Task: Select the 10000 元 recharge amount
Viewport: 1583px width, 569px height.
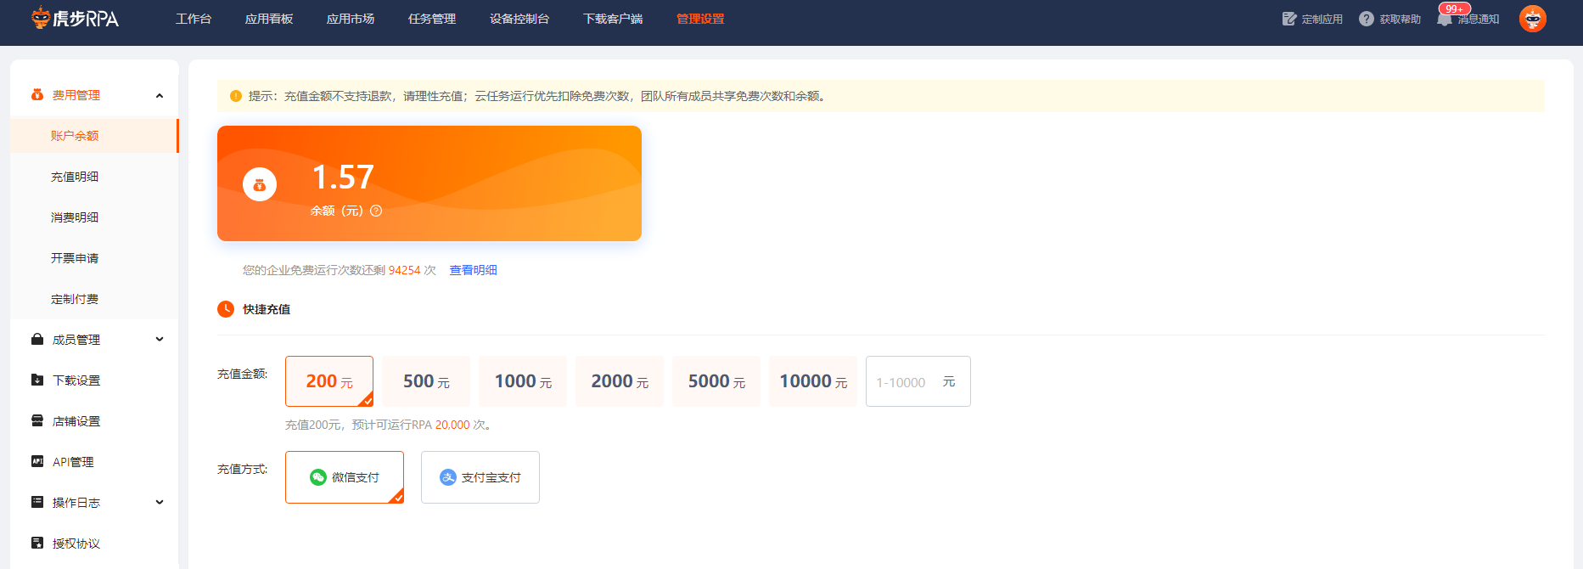Action: (813, 381)
